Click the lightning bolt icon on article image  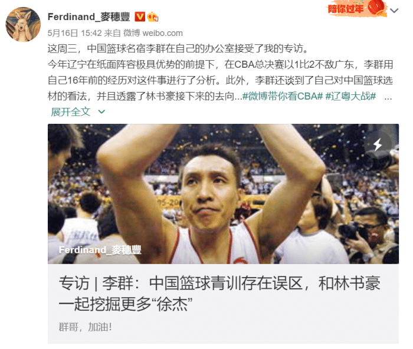(378, 144)
